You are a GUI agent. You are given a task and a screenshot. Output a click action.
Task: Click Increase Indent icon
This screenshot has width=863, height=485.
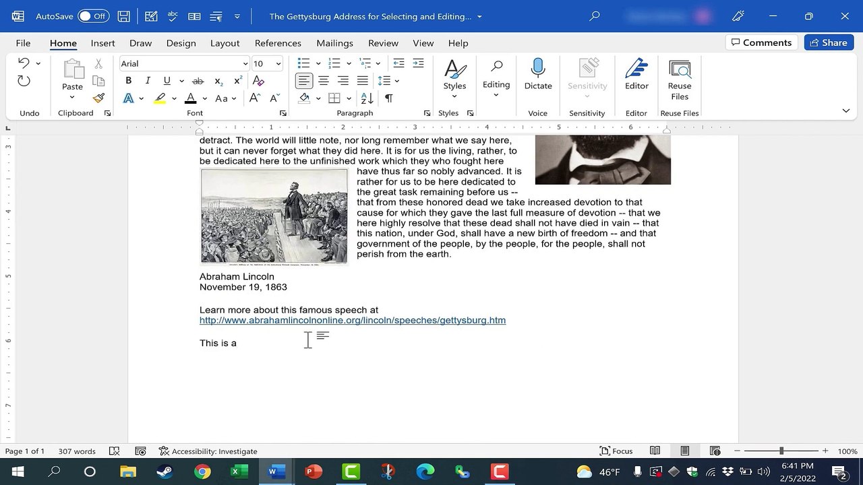tap(419, 63)
